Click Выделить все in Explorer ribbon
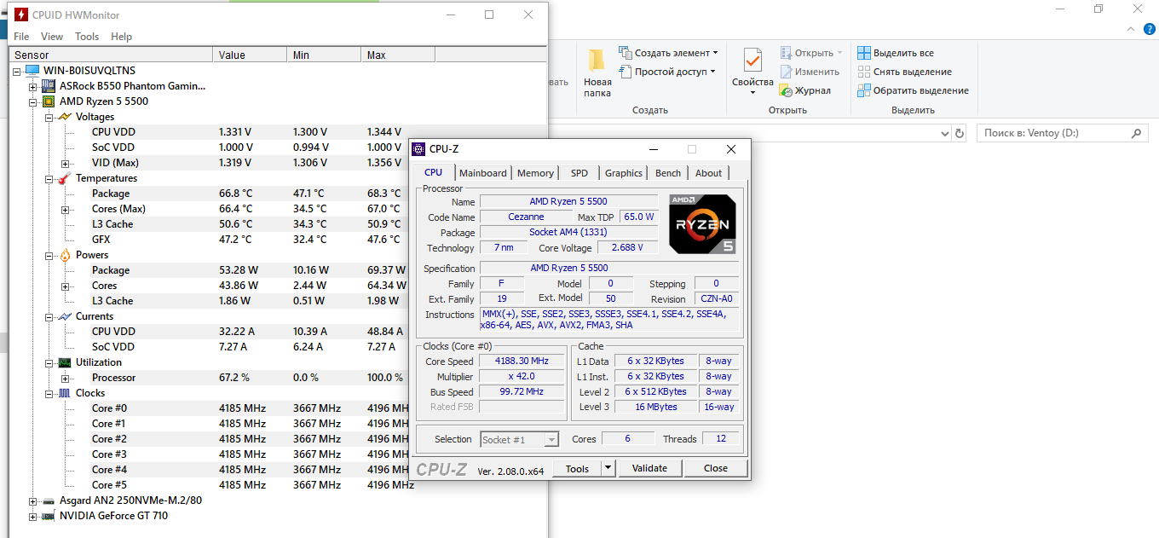1159x538 pixels. pyautogui.click(x=896, y=53)
